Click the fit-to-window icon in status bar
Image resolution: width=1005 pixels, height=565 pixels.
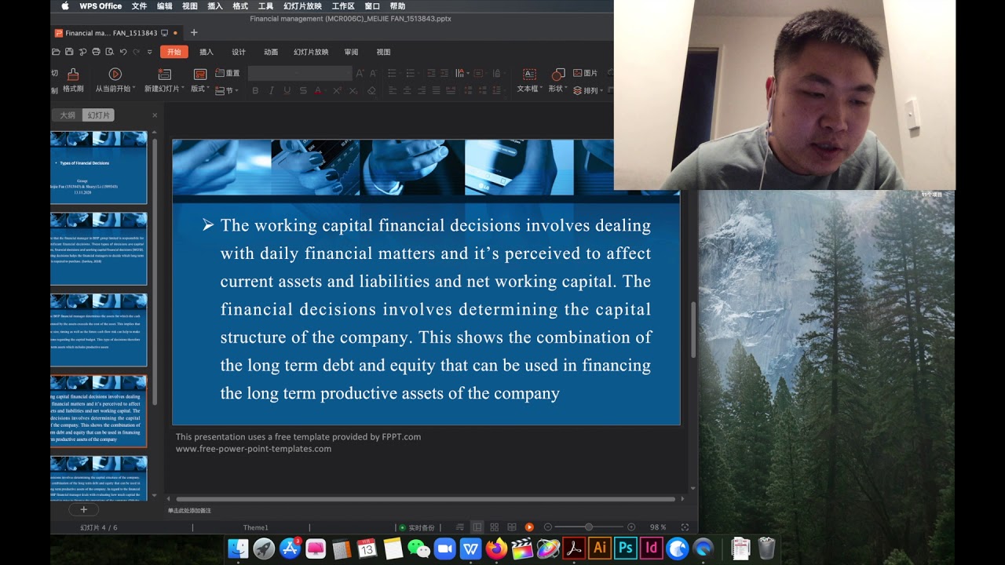pos(685,527)
